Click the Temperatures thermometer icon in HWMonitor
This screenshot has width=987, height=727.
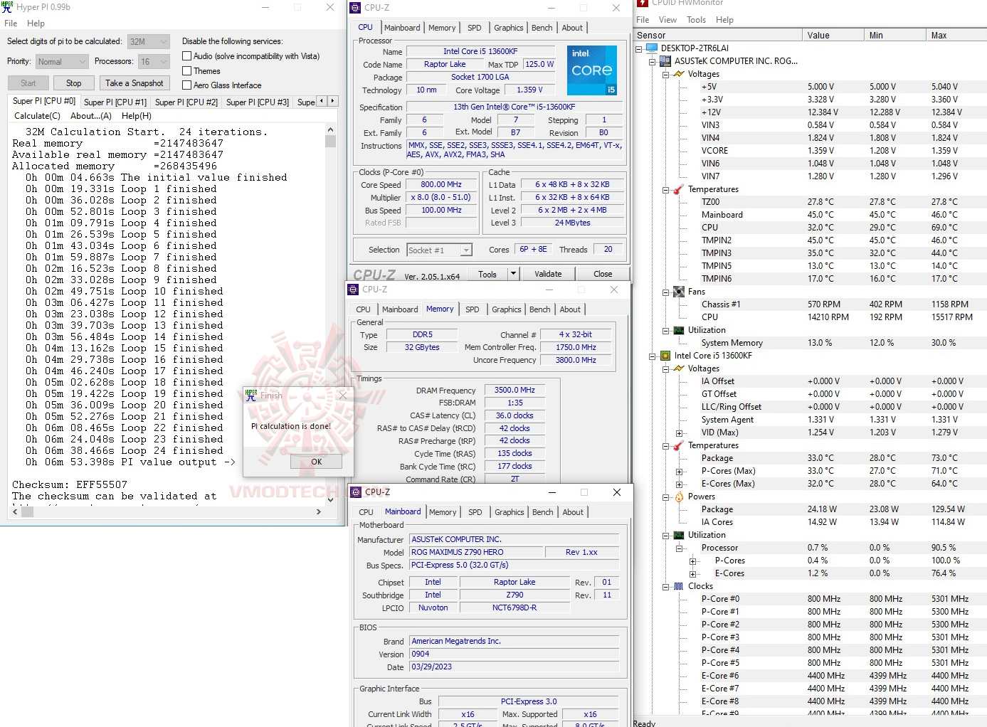677,189
